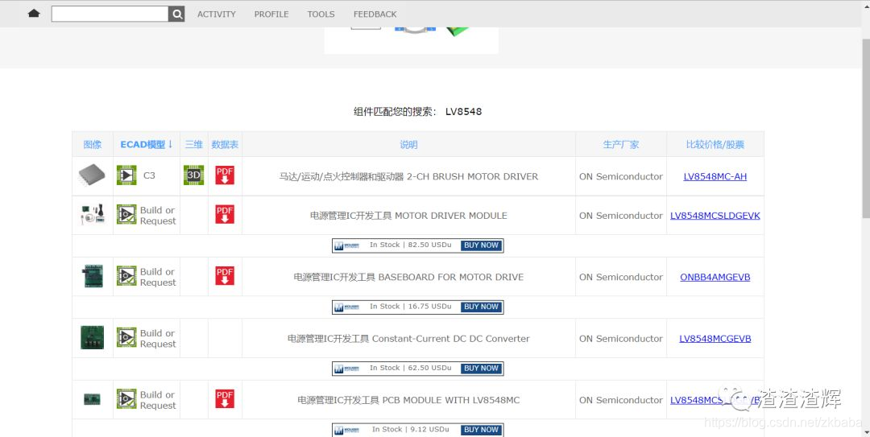
Task: Click the magnifier search button
Action: coord(177,14)
